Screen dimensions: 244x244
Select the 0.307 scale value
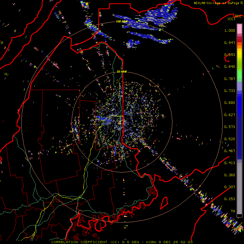[x=230, y=187]
